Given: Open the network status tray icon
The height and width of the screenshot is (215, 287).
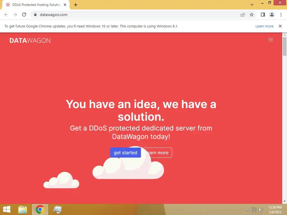Looking at the screenshot, I should pyautogui.click(x=254, y=209).
